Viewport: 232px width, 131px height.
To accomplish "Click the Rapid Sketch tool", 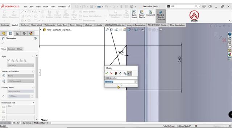I will pos(142,15).
